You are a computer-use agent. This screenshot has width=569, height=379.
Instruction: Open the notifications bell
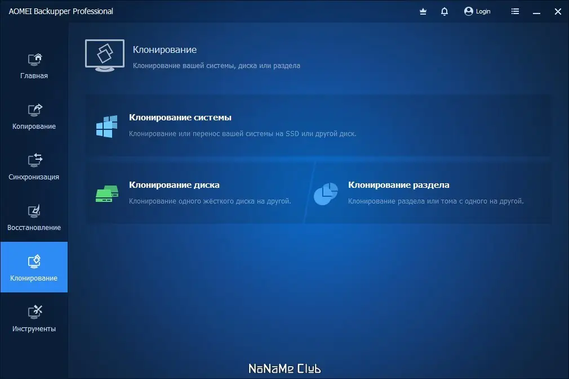[x=444, y=11]
